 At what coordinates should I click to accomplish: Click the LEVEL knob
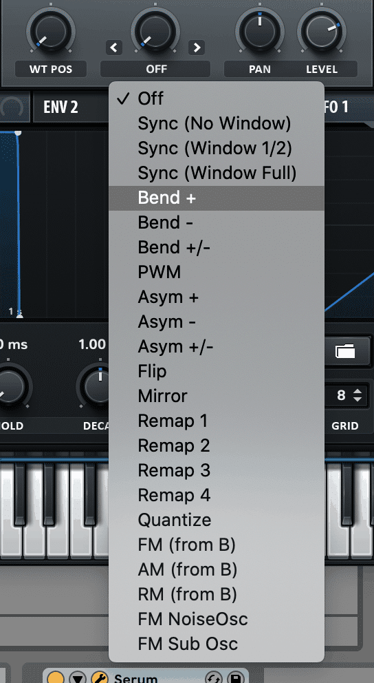[x=322, y=32]
